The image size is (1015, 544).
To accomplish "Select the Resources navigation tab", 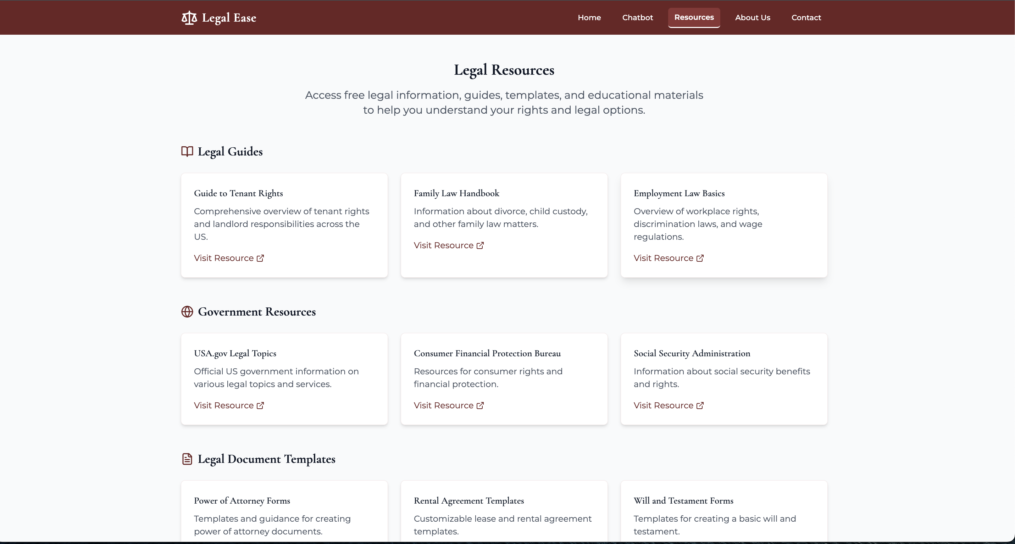I will 694,17.
